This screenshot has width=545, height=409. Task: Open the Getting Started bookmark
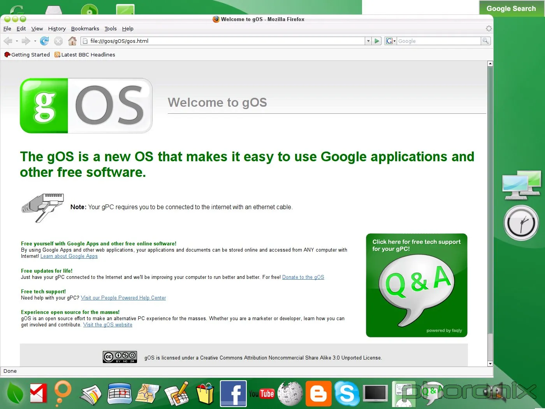27,55
